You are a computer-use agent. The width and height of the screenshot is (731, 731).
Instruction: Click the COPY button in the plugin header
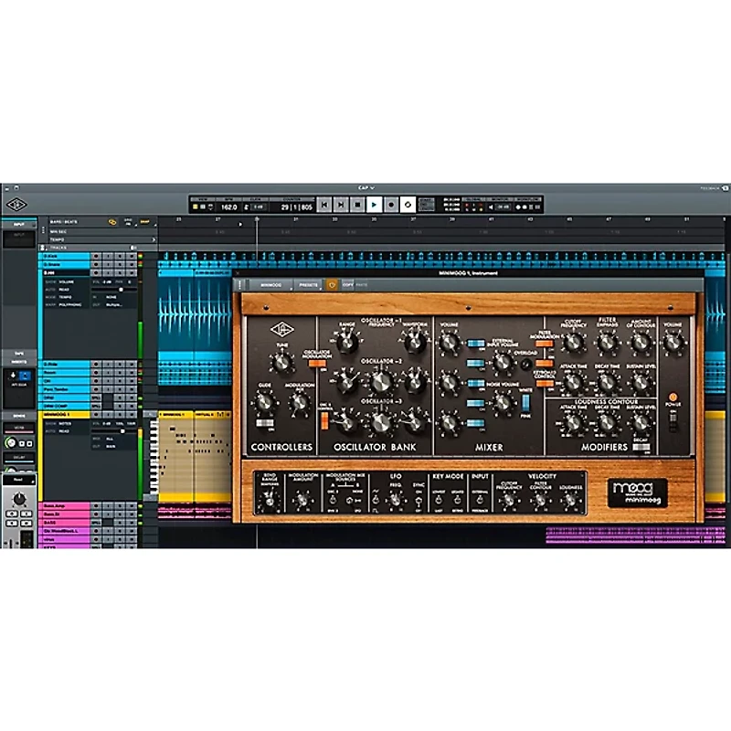coord(348,284)
